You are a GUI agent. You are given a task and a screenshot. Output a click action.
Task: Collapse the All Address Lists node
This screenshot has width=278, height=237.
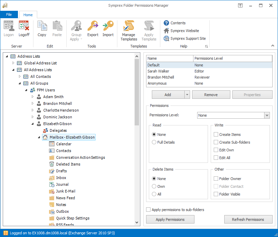13,70
